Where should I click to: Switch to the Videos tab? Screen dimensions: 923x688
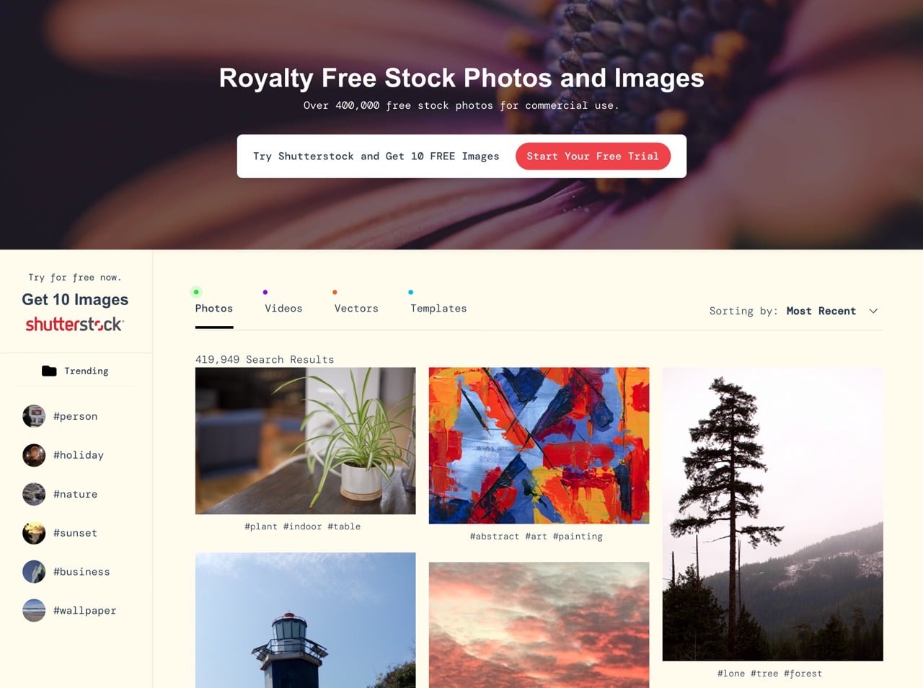click(283, 308)
